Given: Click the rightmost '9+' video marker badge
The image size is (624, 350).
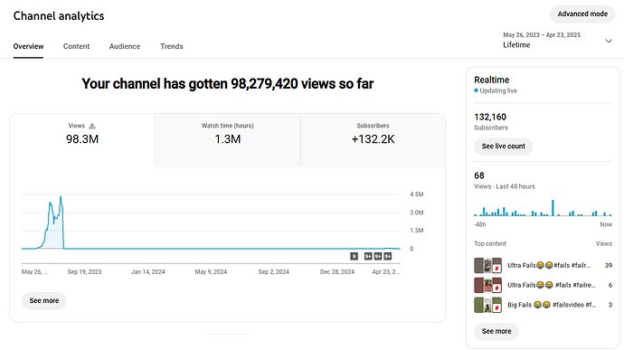Looking at the screenshot, I should (388, 257).
